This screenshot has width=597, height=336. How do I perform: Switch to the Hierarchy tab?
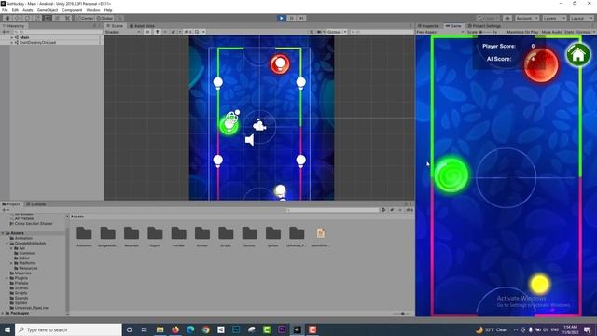[14, 26]
